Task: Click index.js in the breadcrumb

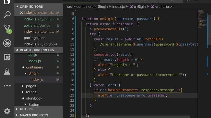Action: click(x=119, y=7)
